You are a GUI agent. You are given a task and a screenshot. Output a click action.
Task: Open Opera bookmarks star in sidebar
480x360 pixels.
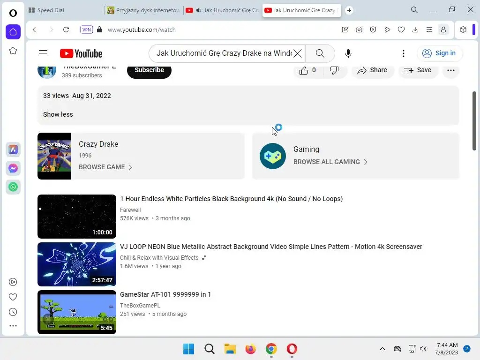click(x=13, y=51)
